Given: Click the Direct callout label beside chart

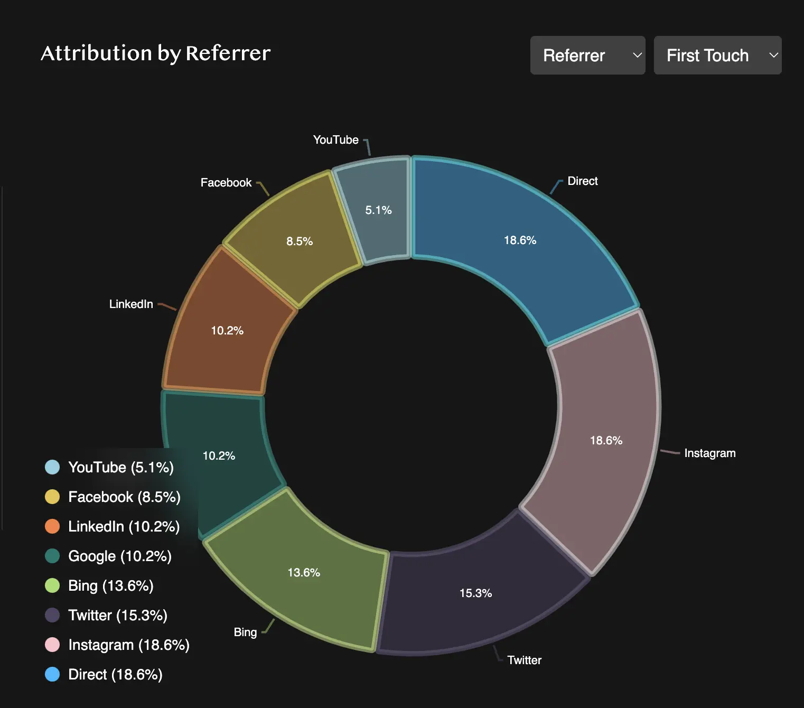Looking at the screenshot, I should pyautogui.click(x=583, y=181).
